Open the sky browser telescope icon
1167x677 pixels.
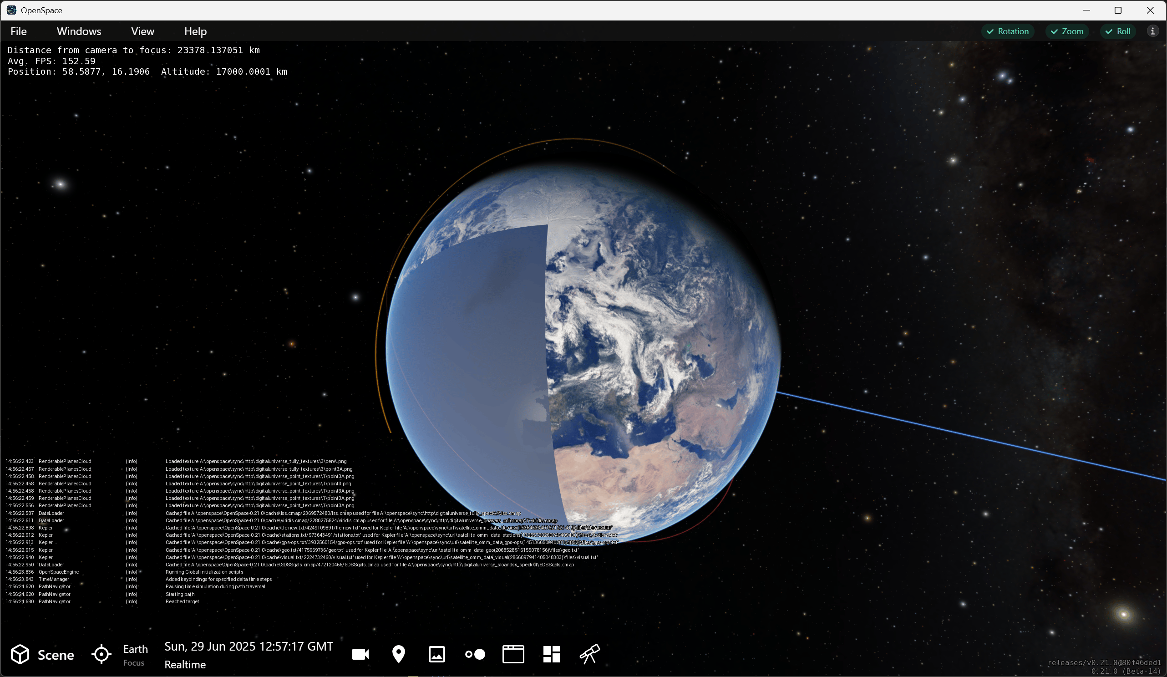pos(589,654)
